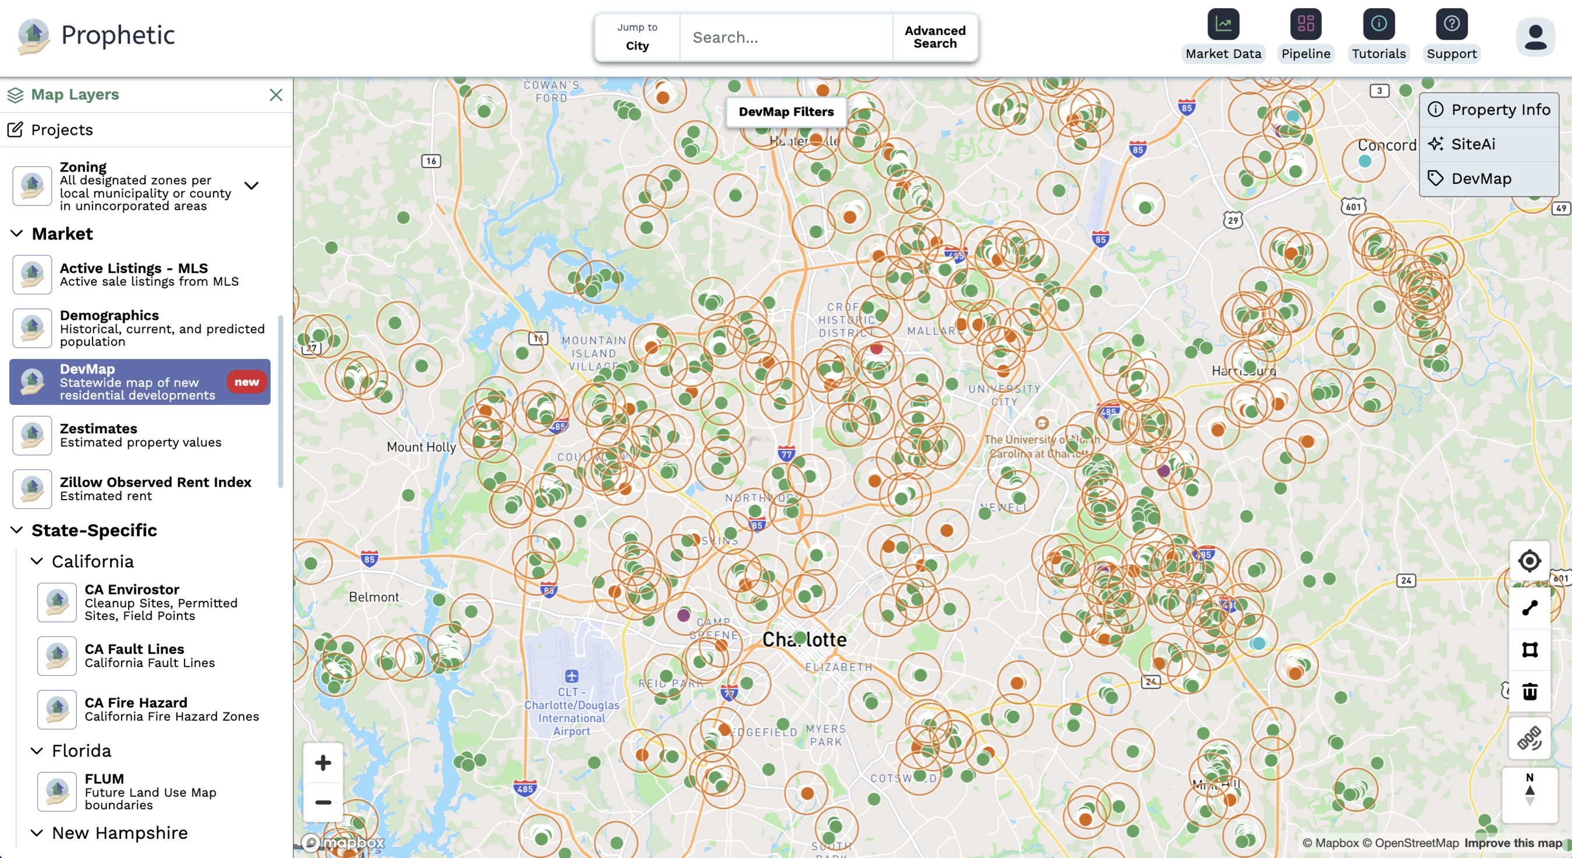The height and width of the screenshot is (858, 1572).
Task: Collapse the California group
Action: pos(37,561)
